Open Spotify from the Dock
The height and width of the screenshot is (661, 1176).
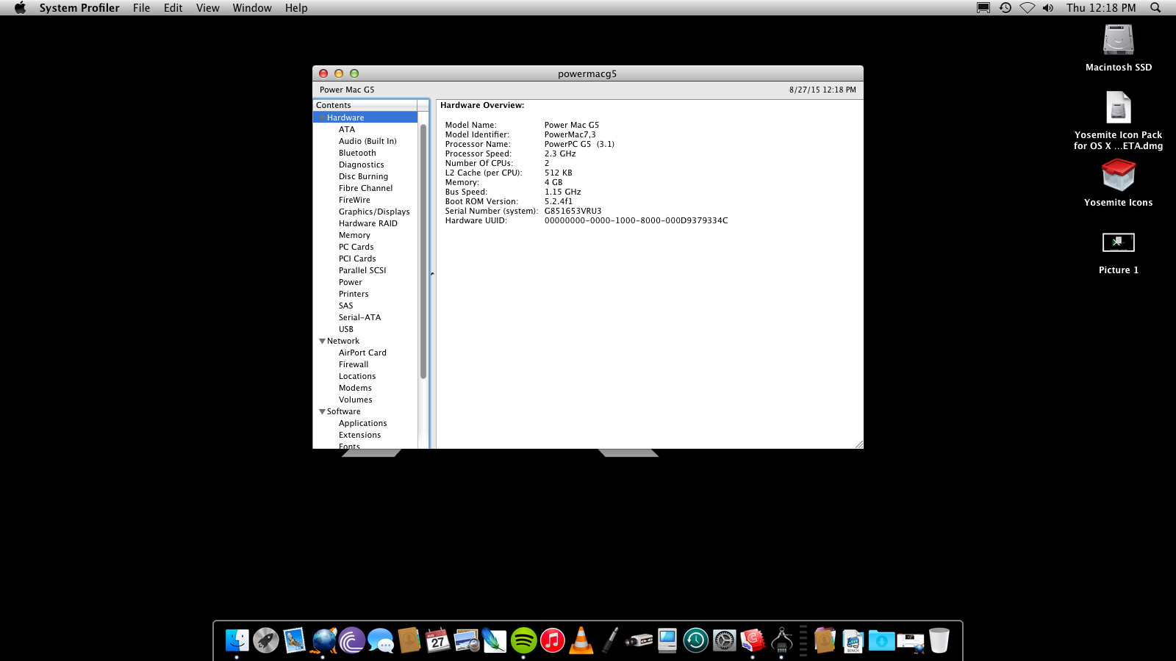click(523, 640)
